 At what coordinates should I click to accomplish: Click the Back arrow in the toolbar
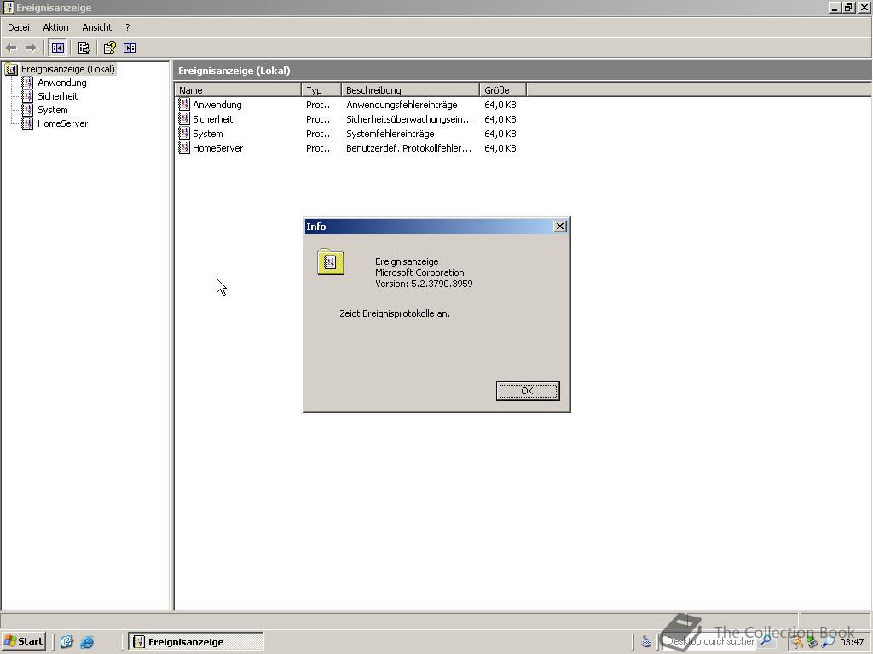11,48
